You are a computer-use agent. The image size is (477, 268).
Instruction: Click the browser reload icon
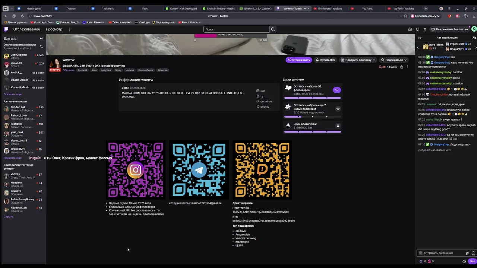point(22,16)
